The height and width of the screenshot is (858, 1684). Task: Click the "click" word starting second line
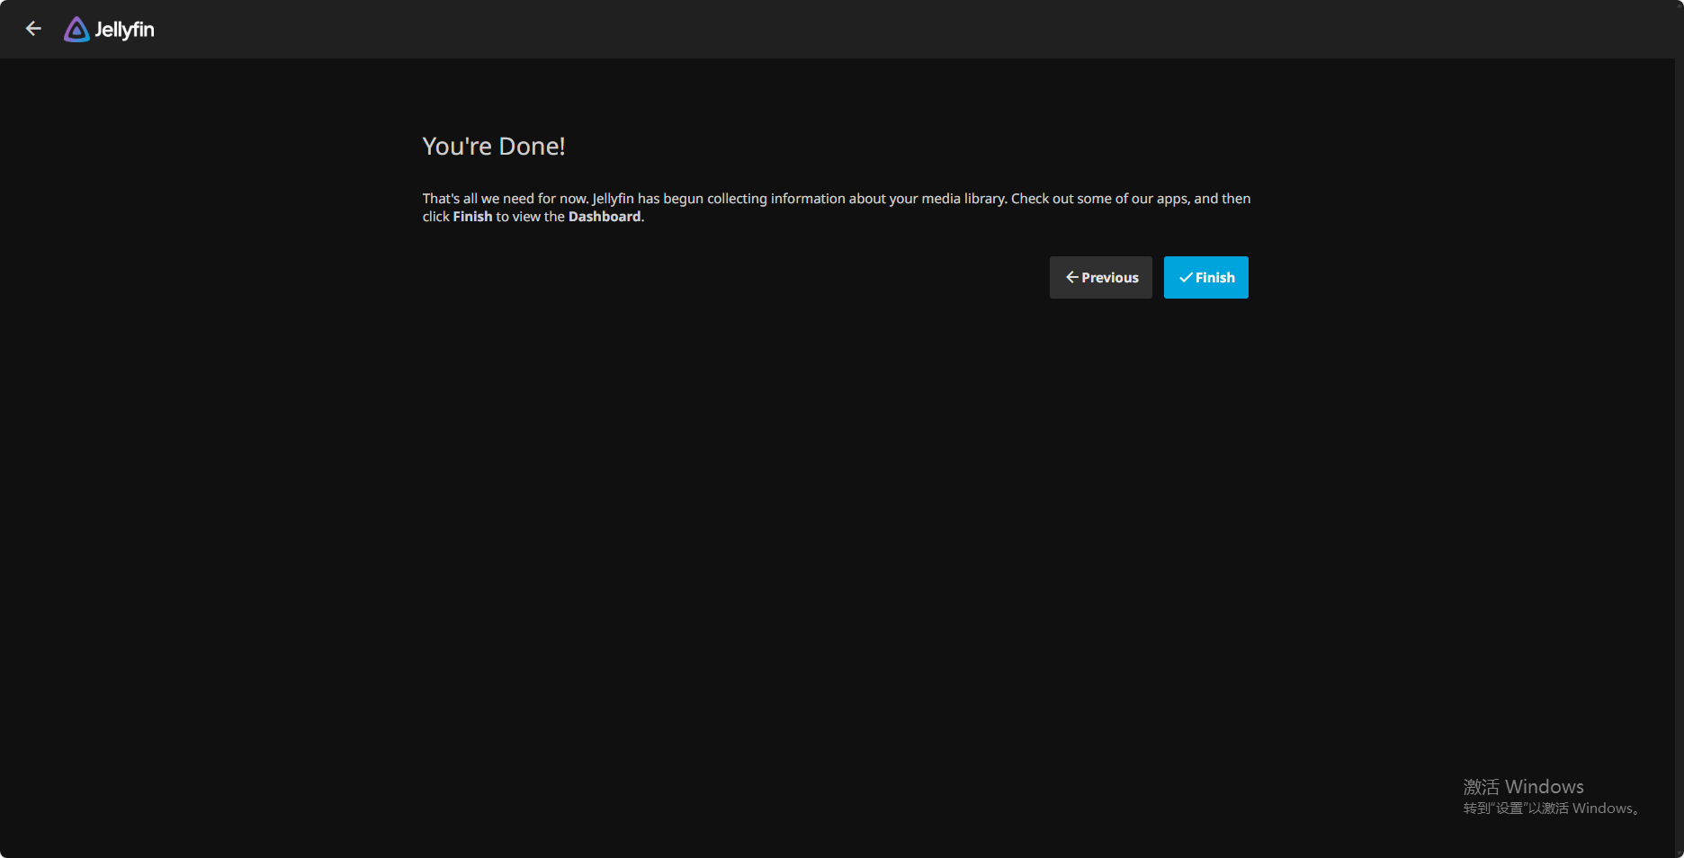coord(436,217)
